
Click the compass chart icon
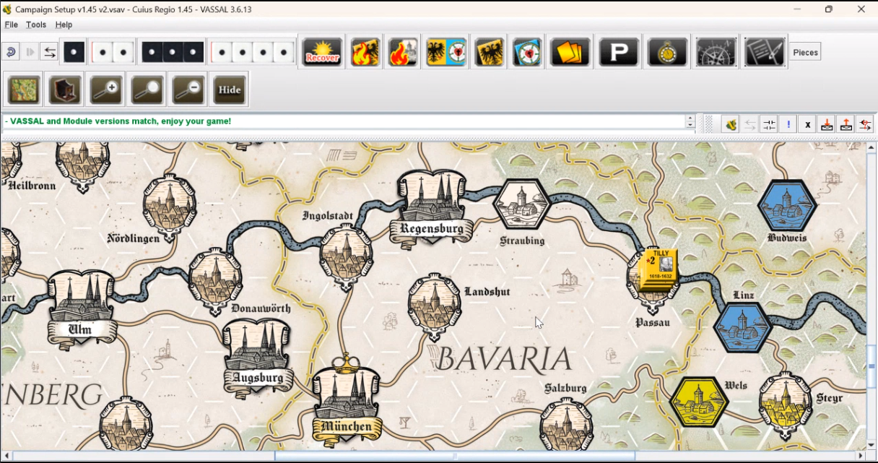716,53
